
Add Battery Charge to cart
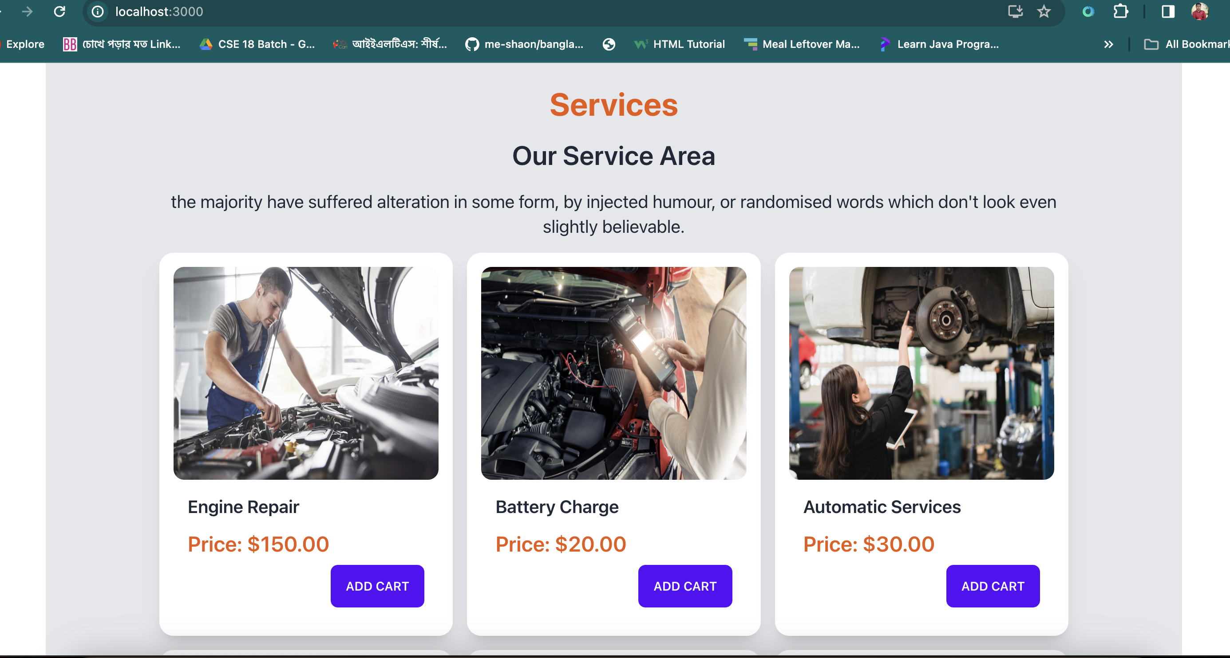(685, 586)
